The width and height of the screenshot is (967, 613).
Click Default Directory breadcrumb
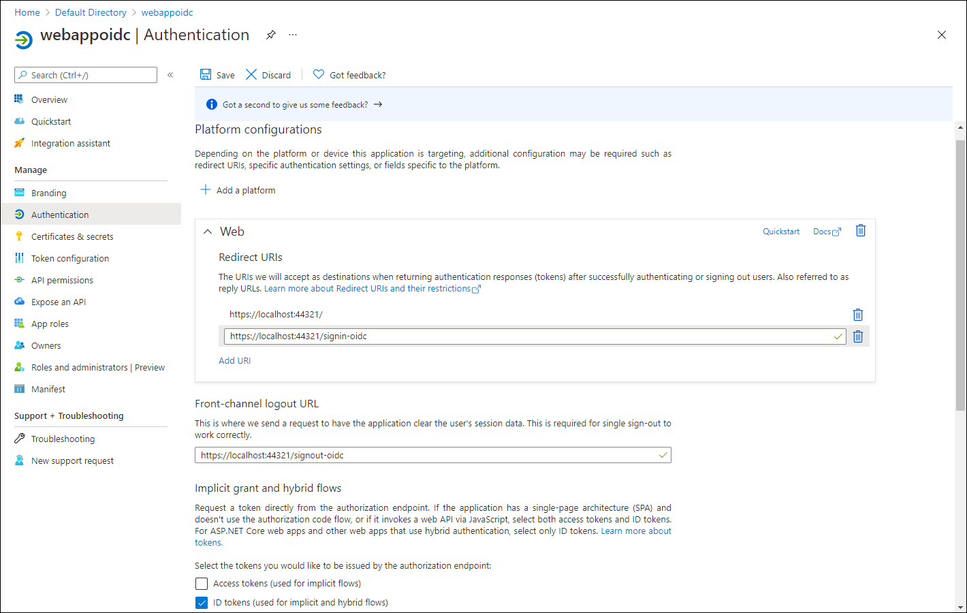(x=91, y=12)
